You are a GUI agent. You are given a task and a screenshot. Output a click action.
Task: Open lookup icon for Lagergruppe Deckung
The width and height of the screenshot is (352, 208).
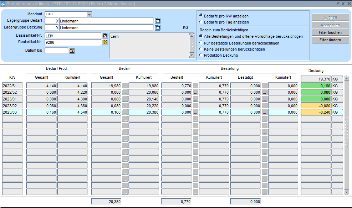[157, 27]
